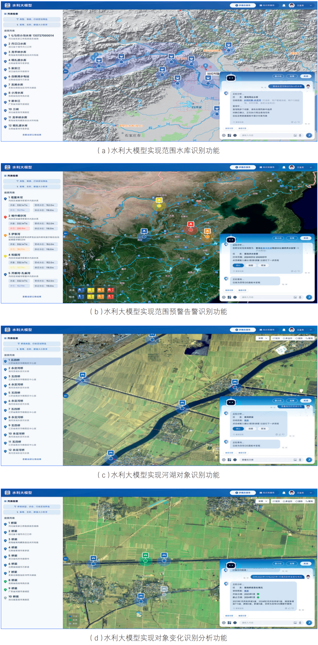Click the 确认 button in panel (b) chat
Image resolution: width=318 pixels, height=645 pixels.
[238, 265]
